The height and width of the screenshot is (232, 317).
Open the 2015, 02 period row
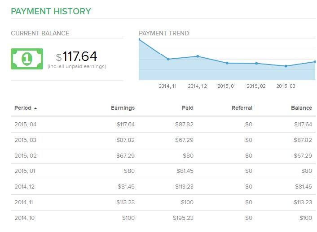pos(163,156)
